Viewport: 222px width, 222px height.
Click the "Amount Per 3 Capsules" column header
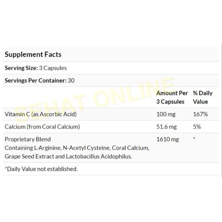click(x=171, y=97)
